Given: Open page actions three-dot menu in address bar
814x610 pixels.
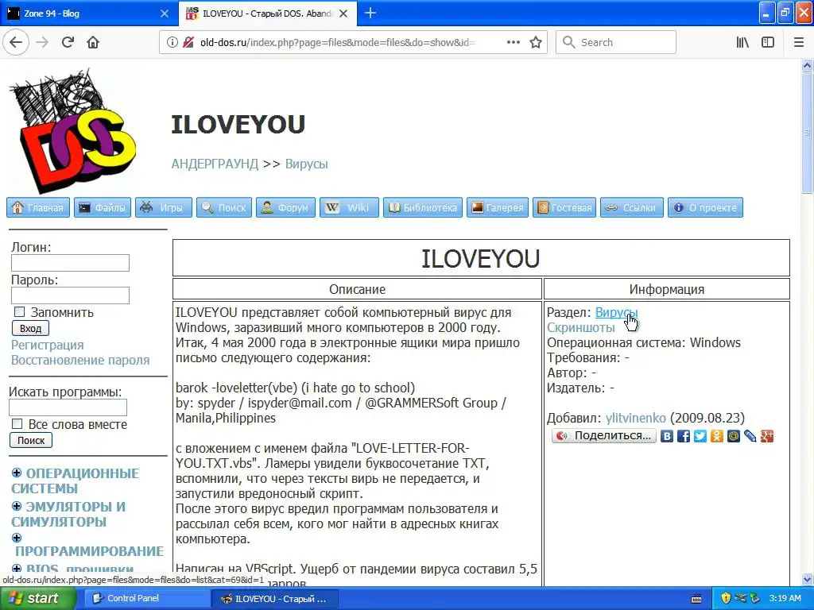Looking at the screenshot, I should pos(513,43).
